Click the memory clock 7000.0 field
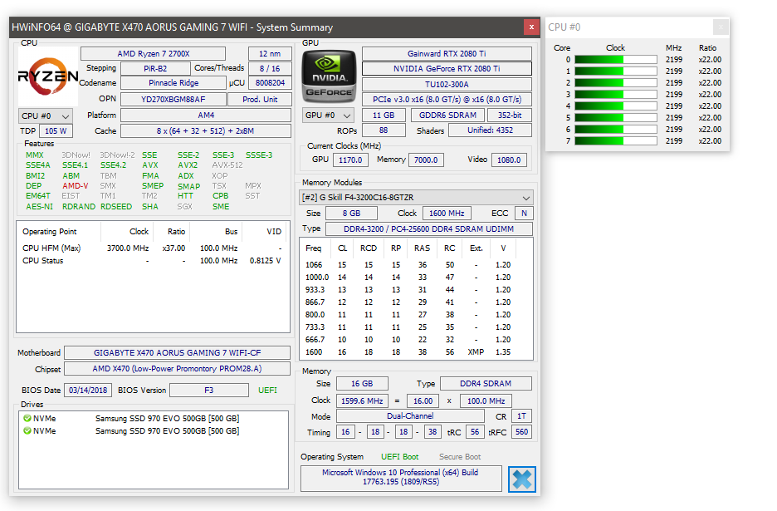The image size is (777, 511). coord(426,160)
